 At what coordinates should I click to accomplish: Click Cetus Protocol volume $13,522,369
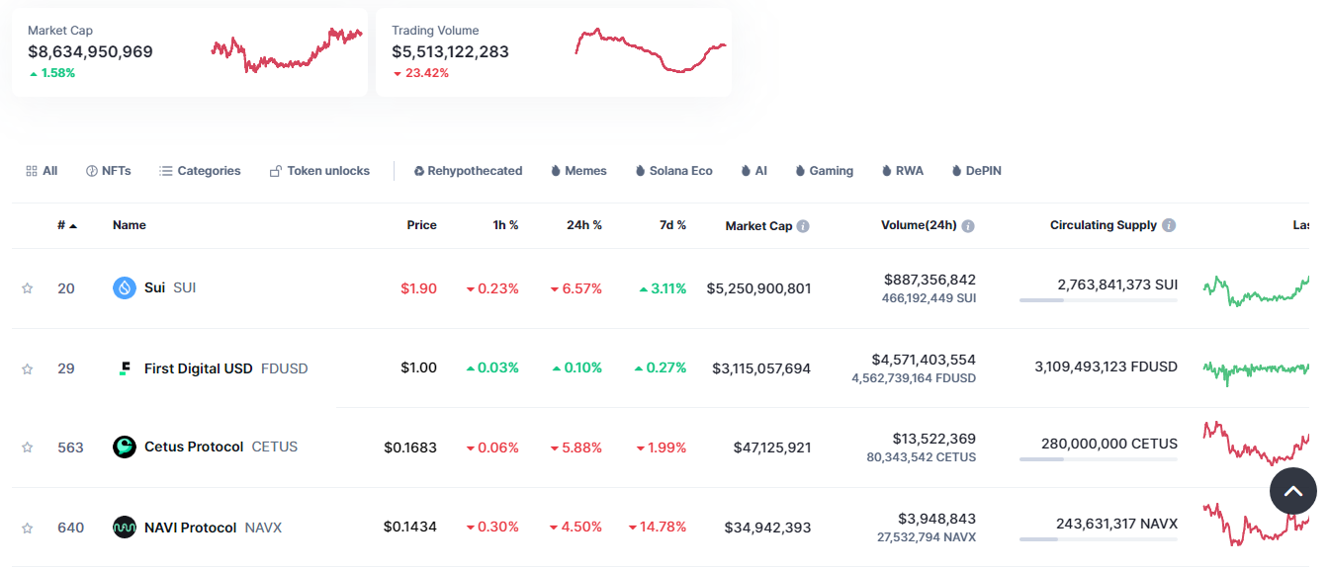(x=934, y=439)
